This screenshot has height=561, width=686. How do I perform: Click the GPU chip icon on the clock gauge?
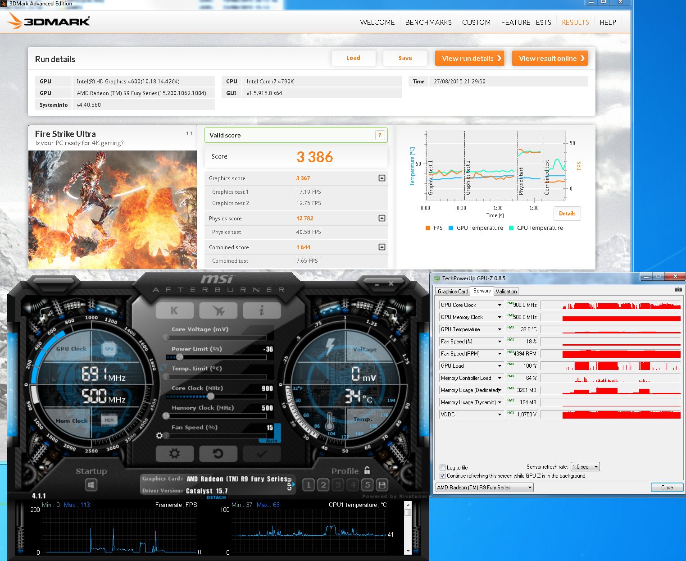pos(109,349)
